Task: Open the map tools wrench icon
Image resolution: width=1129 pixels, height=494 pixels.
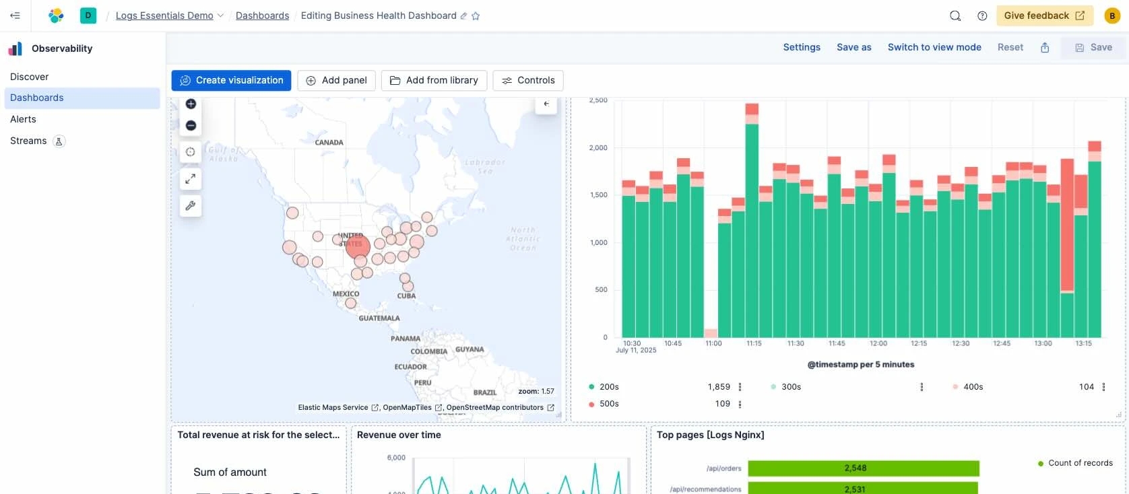Action: pyautogui.click(x=191, y=206)
